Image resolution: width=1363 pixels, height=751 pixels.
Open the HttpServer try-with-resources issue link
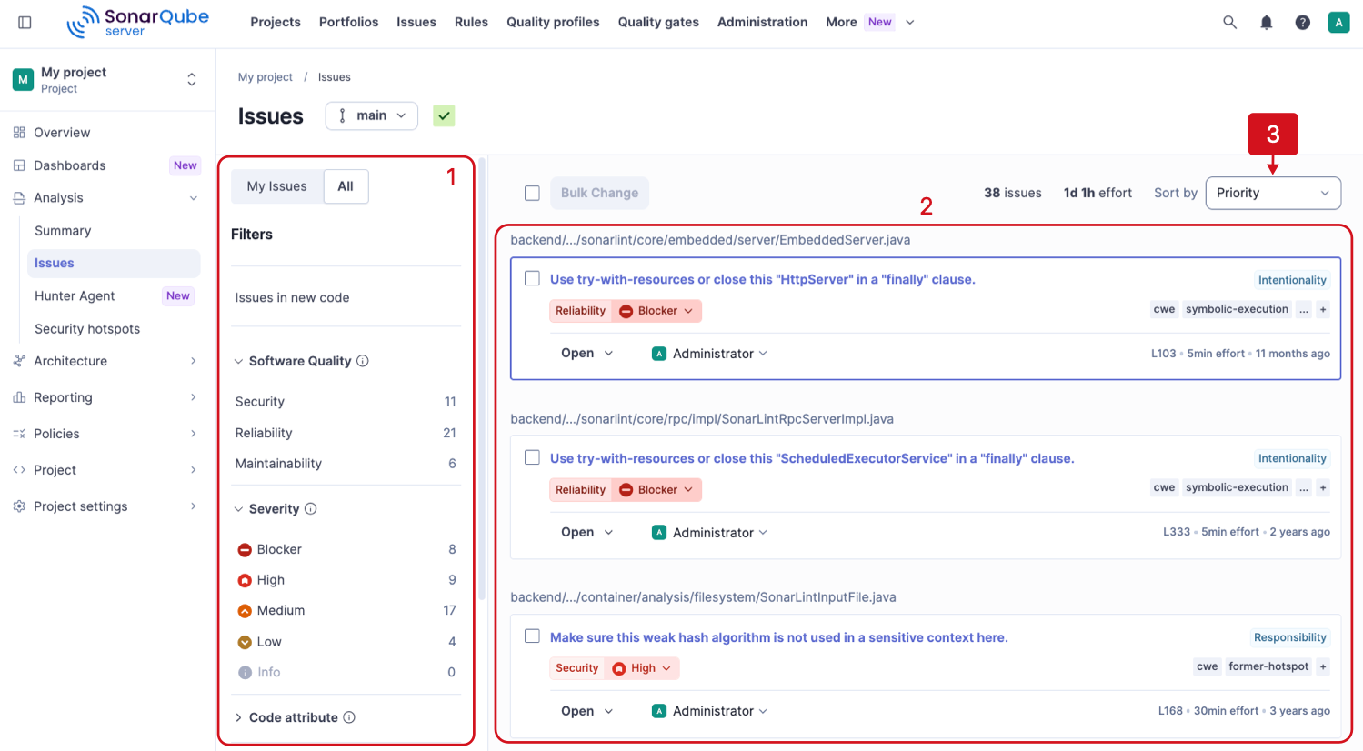tap(762, 279)
